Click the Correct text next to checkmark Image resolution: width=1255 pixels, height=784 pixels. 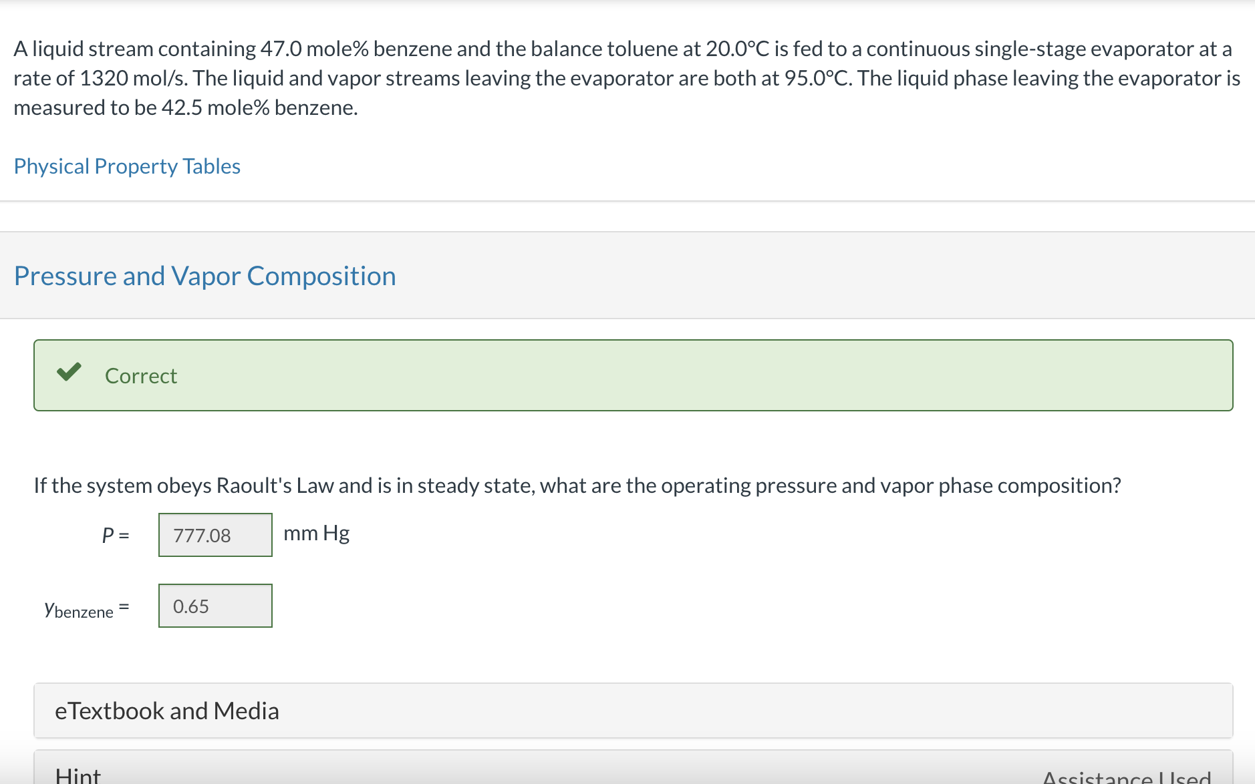(140, 375)
